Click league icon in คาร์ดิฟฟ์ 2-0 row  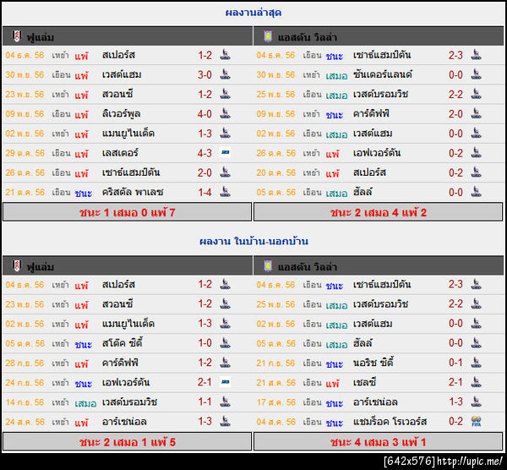pyautogui.click(x=476, y=113)
